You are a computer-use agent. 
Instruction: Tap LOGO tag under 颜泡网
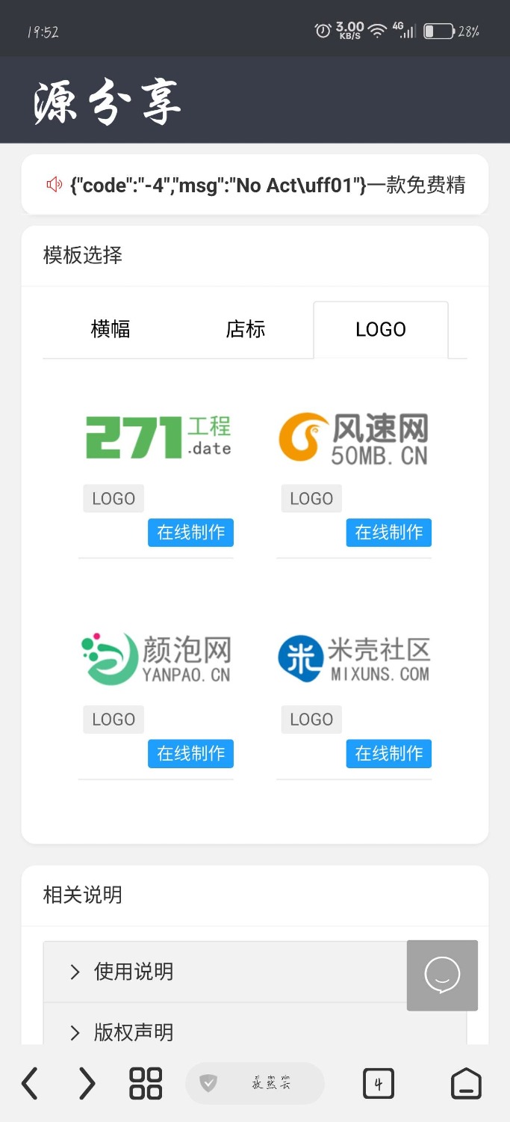pyautogui.click(x=113, y=720)
